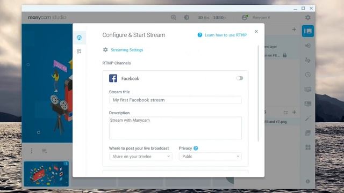Click the Streaming Settings gear icon

(105, 50)
